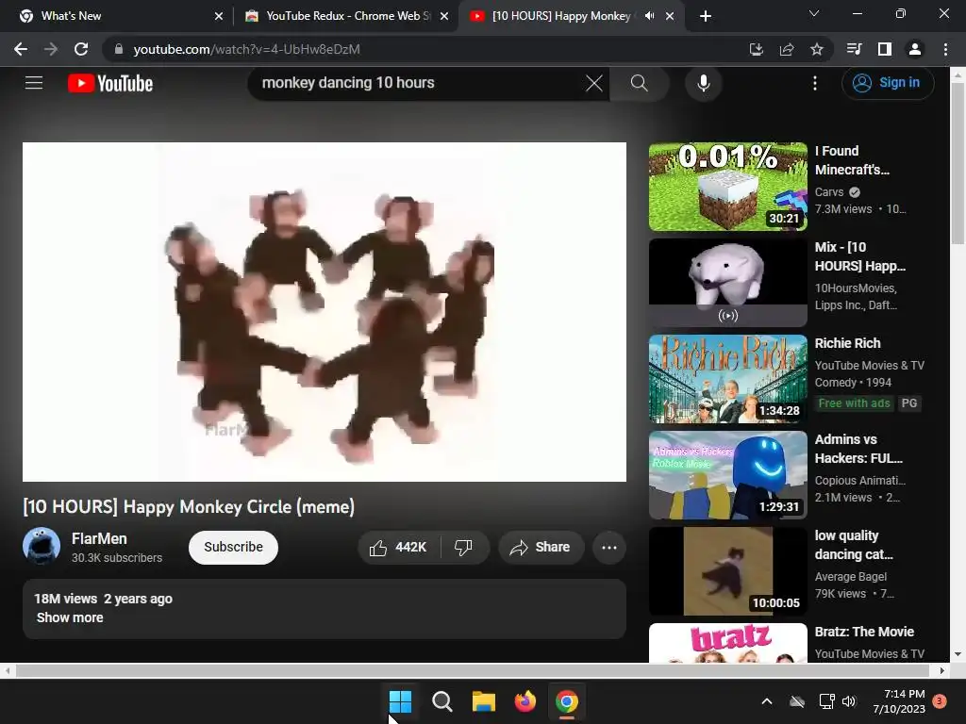The height and width of the screenshot is (724, 966).
Task: Open media controls icon in Chrome toolbar
Action: point(854,49)
